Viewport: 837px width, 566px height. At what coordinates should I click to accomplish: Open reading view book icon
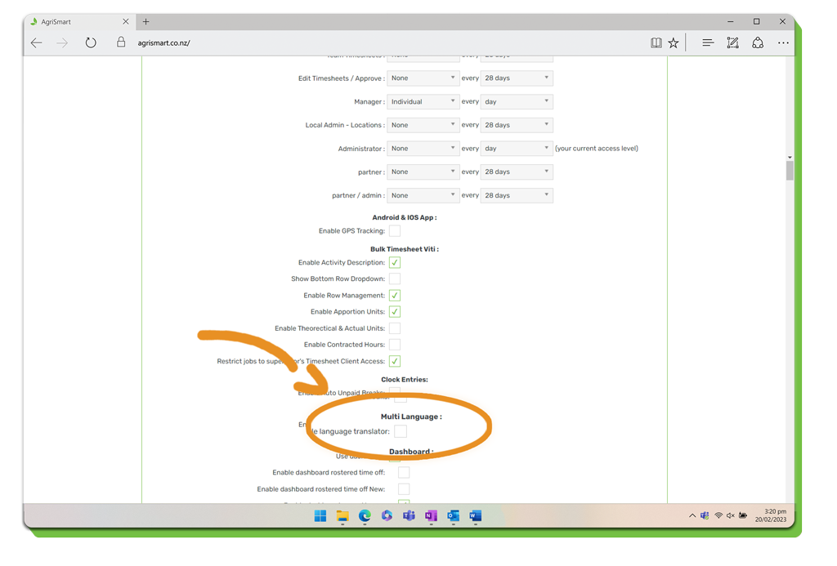coord(656,43)
